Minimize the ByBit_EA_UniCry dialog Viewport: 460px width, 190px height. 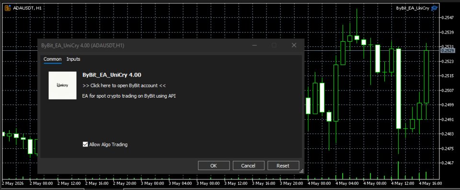pyautogui.click(x=254, y=45)
